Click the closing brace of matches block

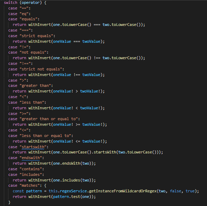click(9, 202)
